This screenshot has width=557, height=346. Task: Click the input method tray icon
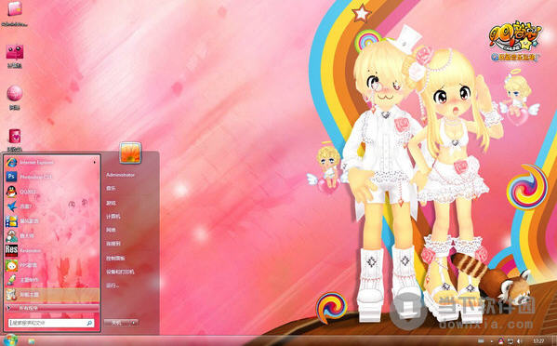[481, 341]
